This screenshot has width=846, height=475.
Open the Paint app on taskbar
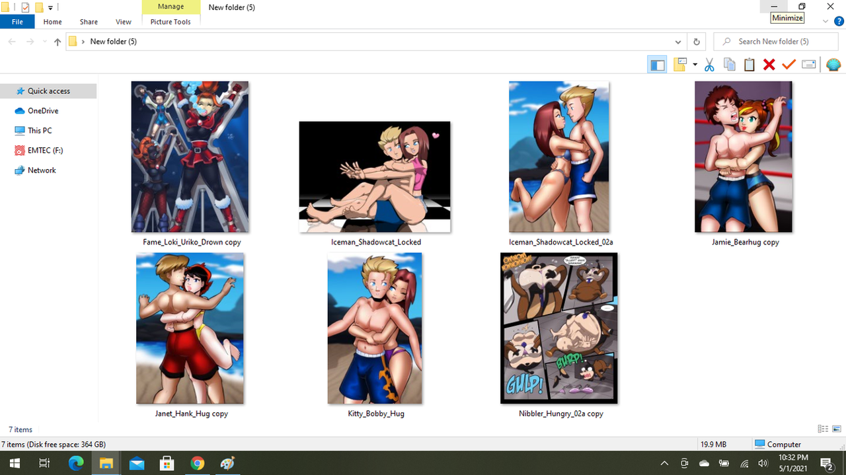click(228, 463)
